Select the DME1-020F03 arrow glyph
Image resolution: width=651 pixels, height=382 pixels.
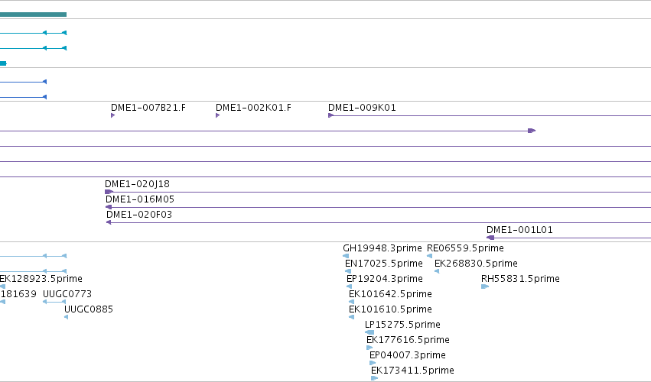point(109,222)
